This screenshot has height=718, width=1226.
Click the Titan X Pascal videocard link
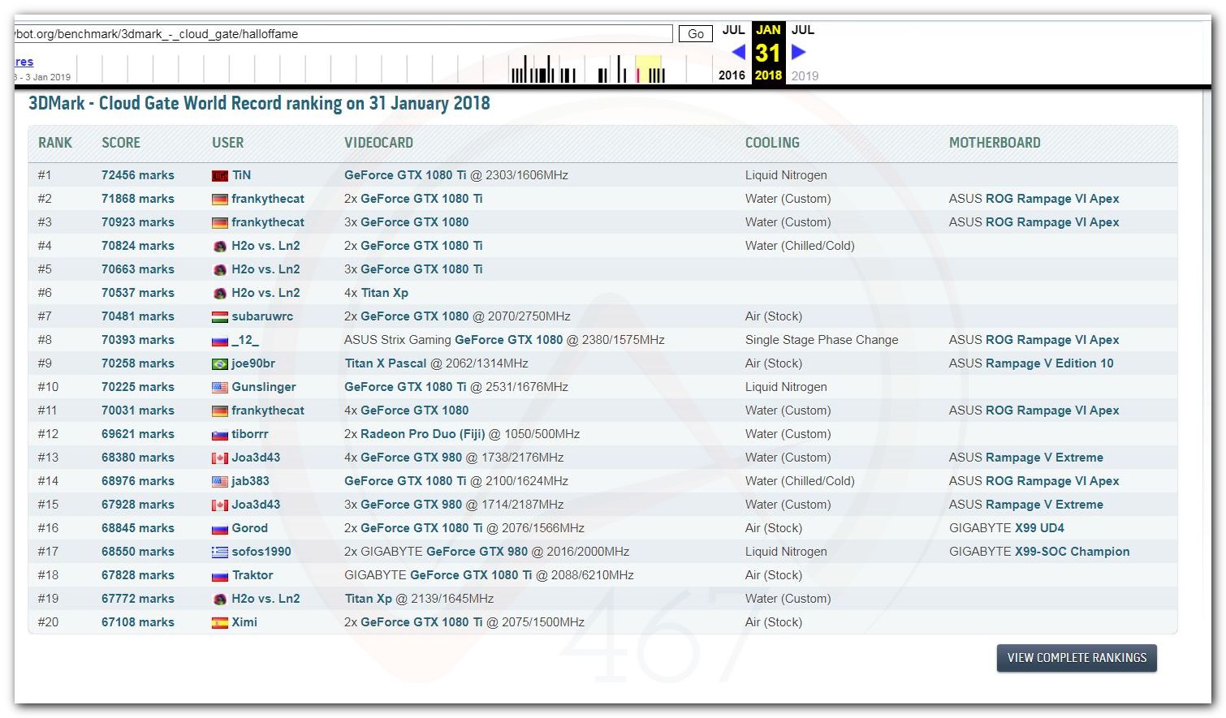(386, 363)
